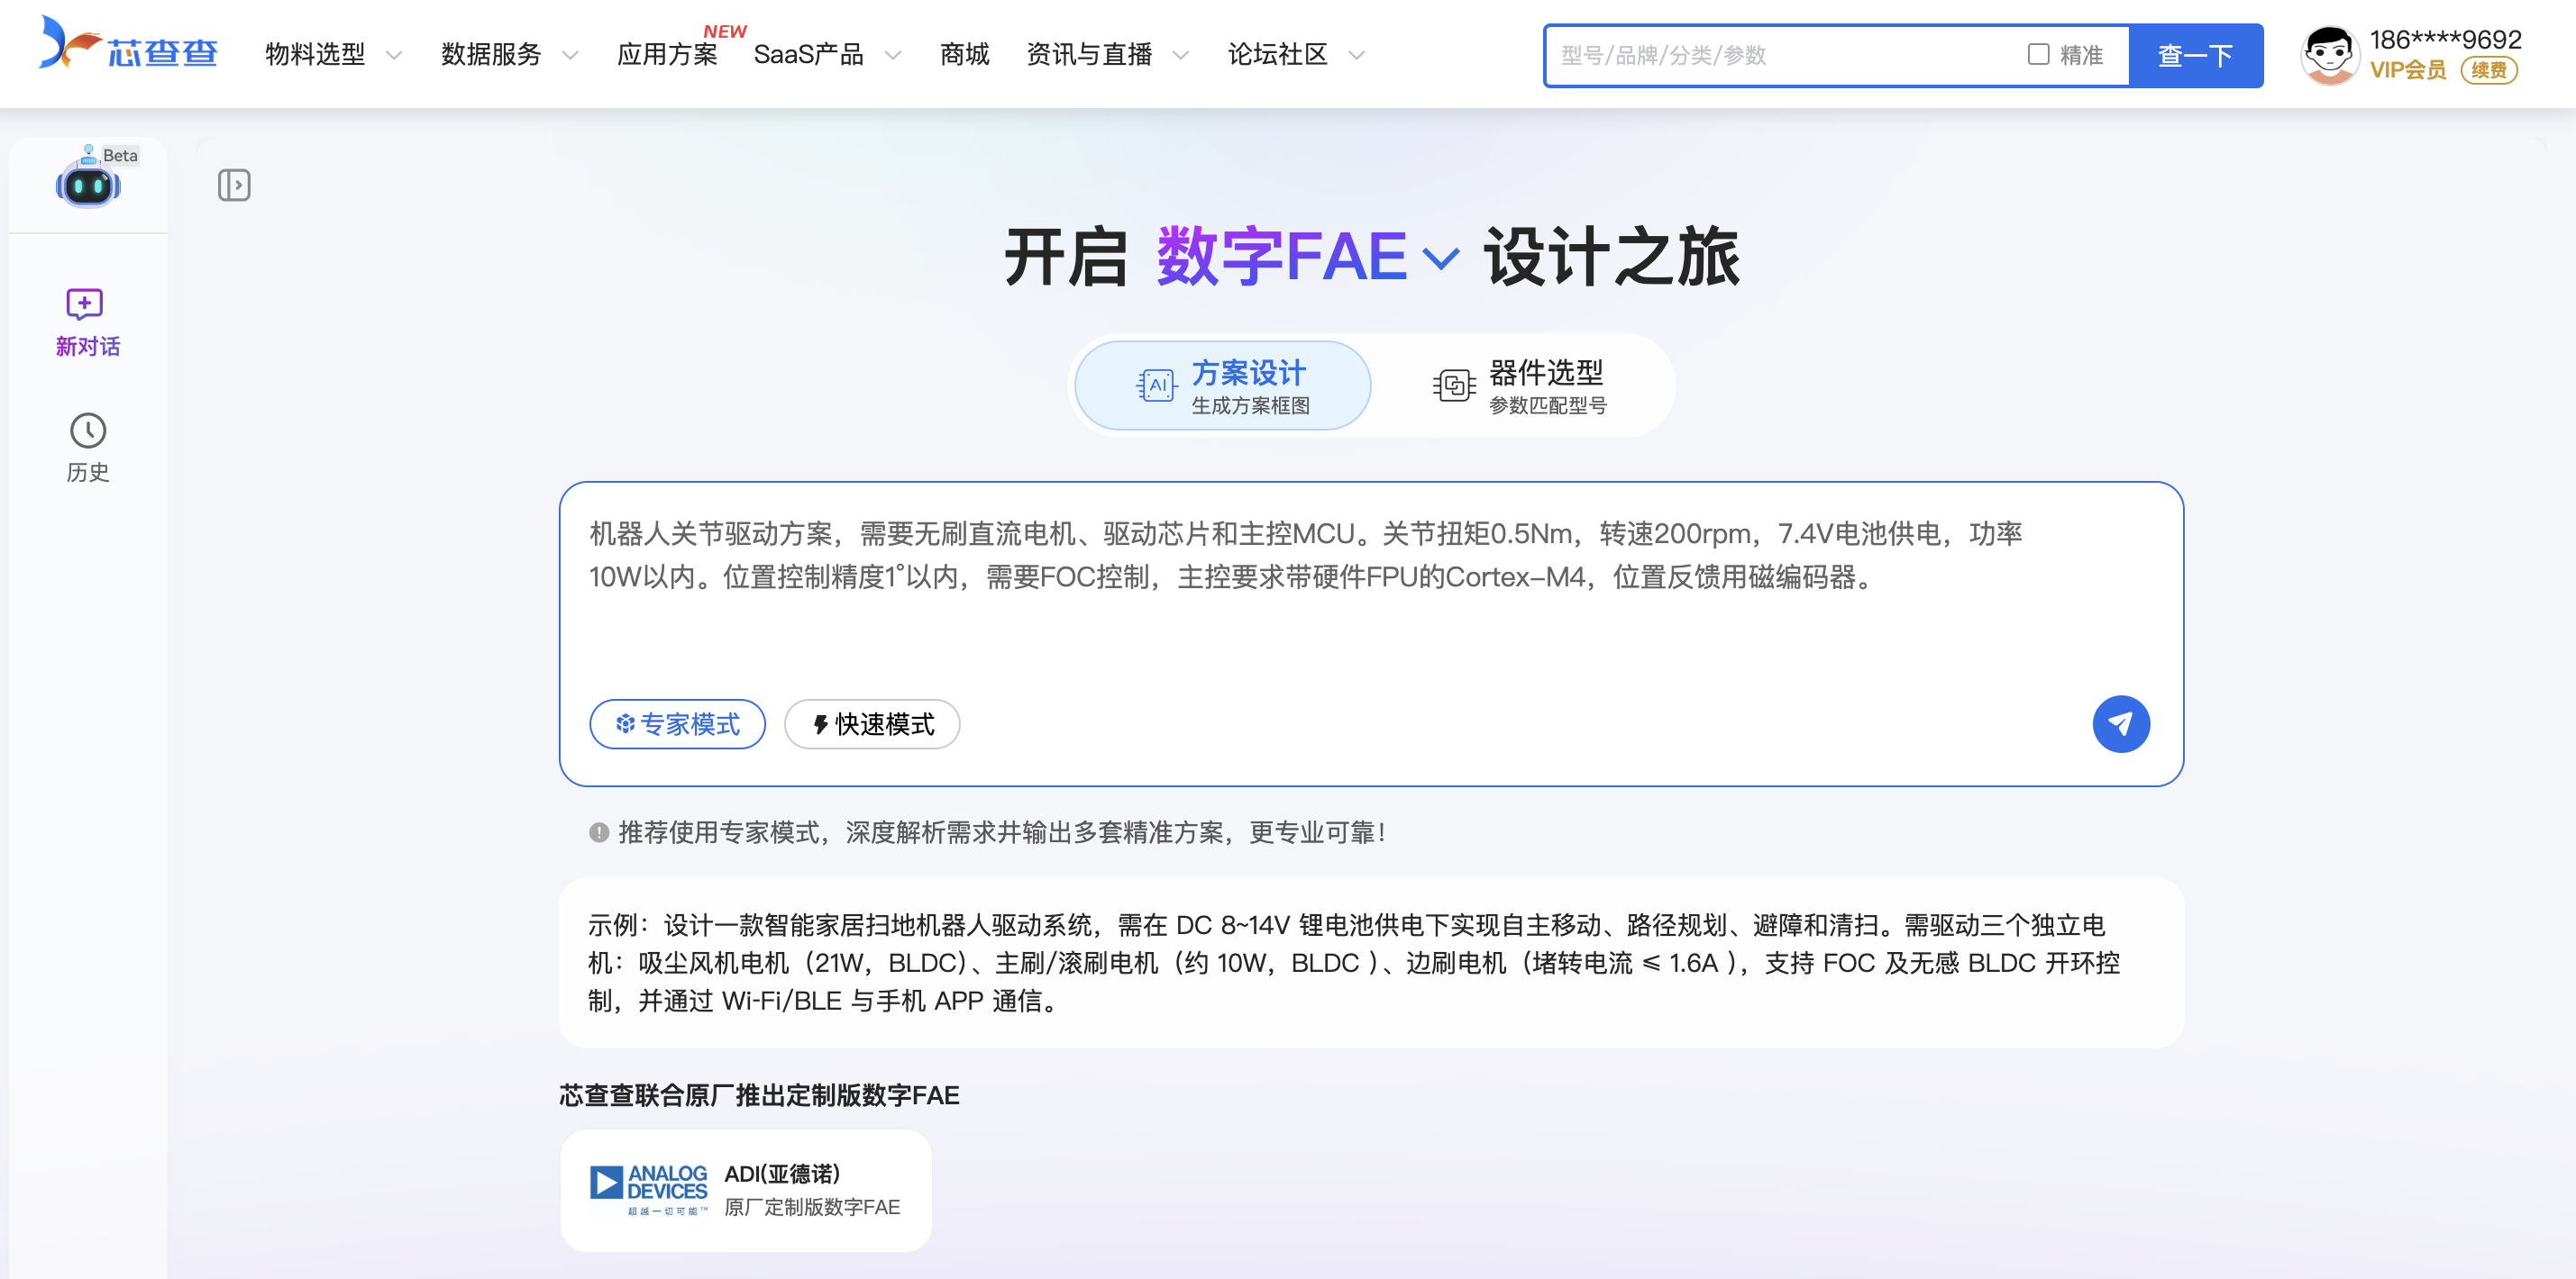Open 应用方案 in the navigation
The height and width of the screenshot is (1279, 2576).
click(667, 55)
